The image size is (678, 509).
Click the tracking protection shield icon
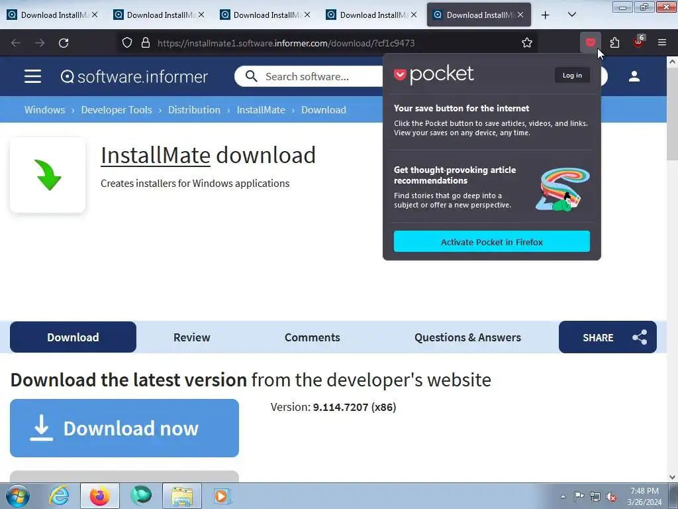pyautogui.click(x=126, y=42)
